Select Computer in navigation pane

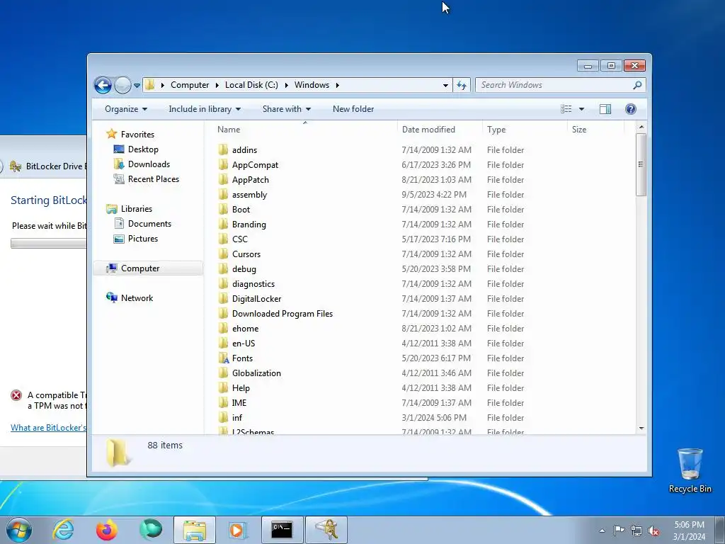tap(148, 268)
